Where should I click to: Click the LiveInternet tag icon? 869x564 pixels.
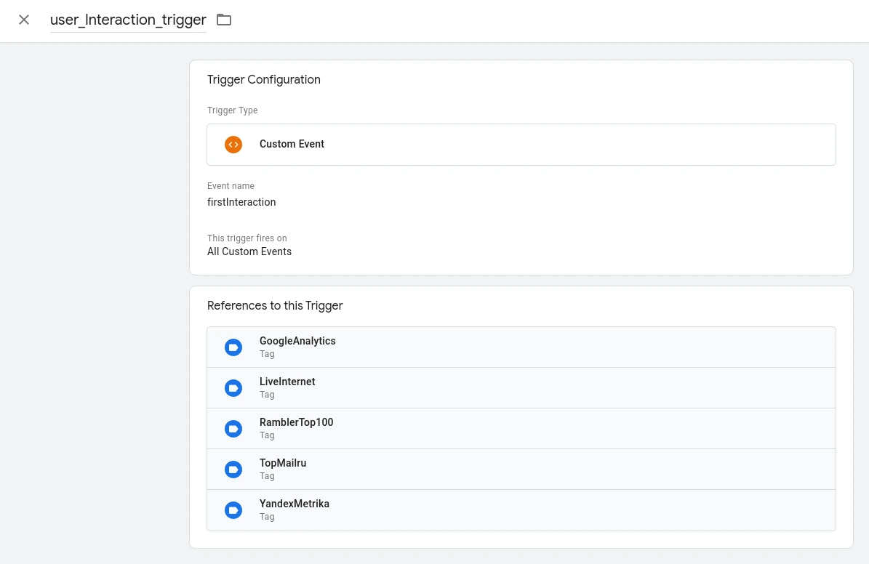click(233, 388)
